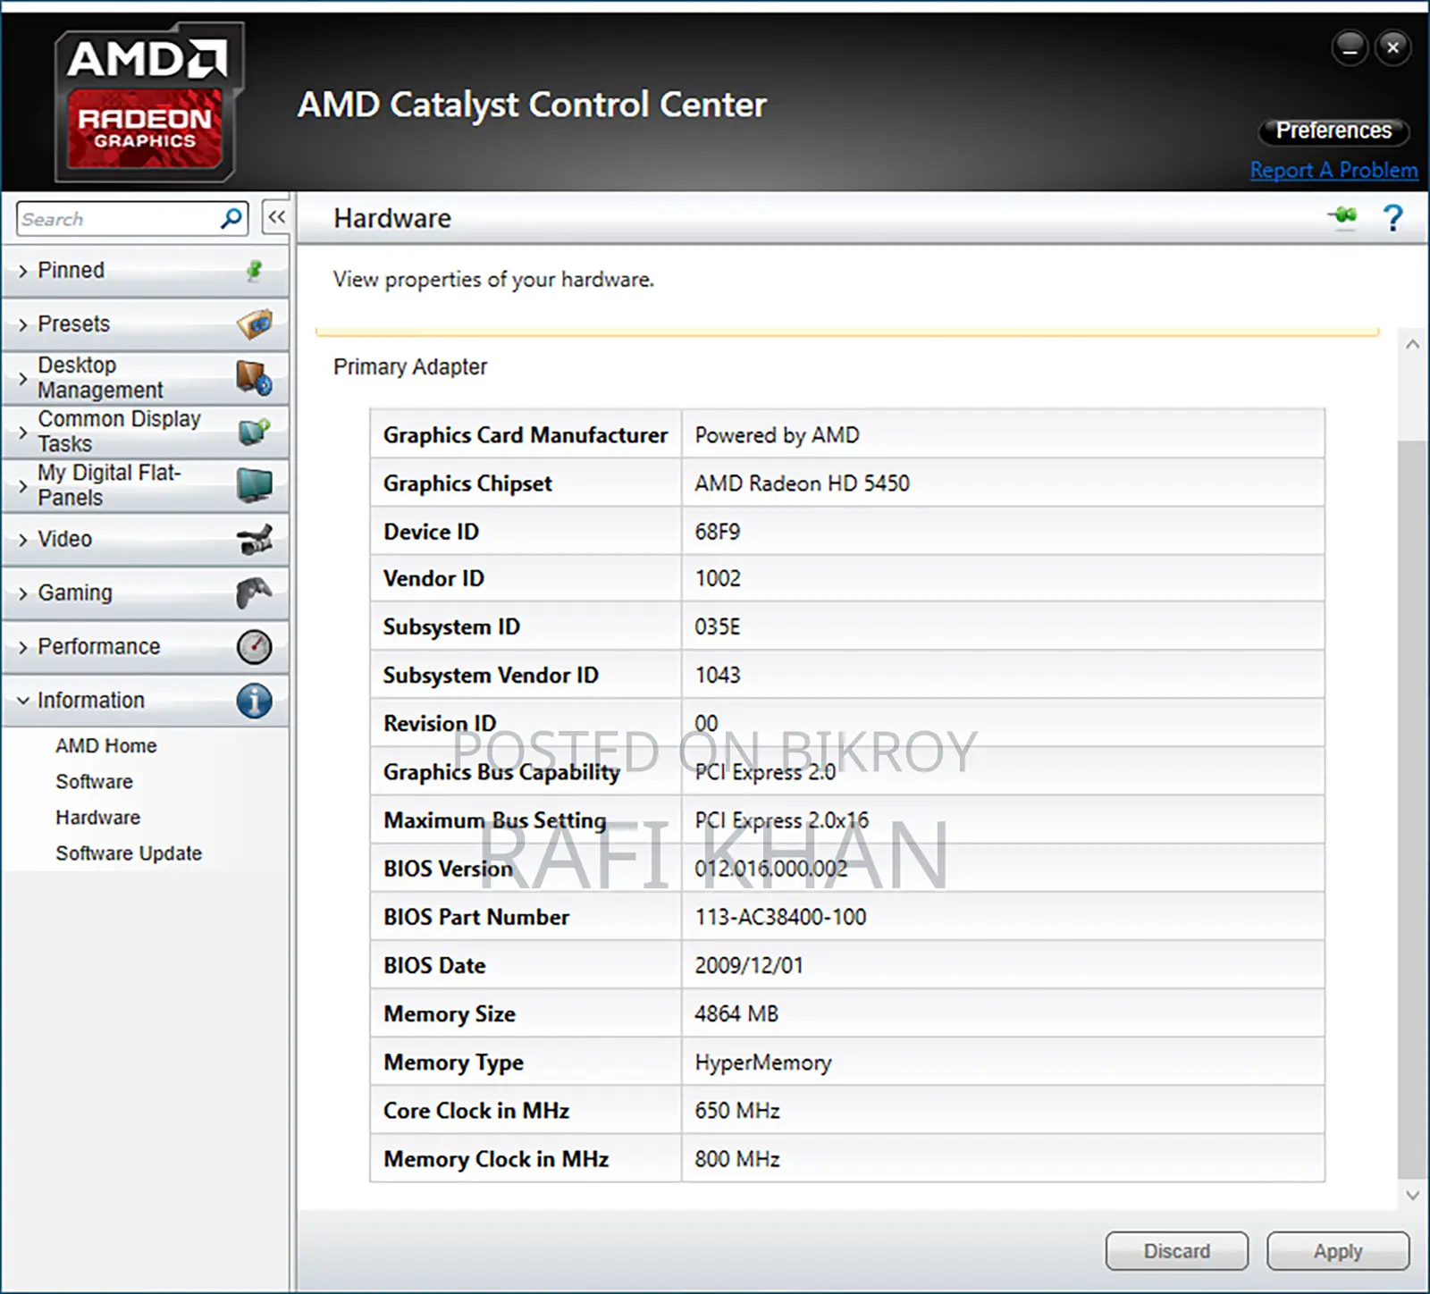The height and width of the screenshot is (1294, 1430).
Task: Select the BIOS Date 2009/12/01
Action: (749, 965)
